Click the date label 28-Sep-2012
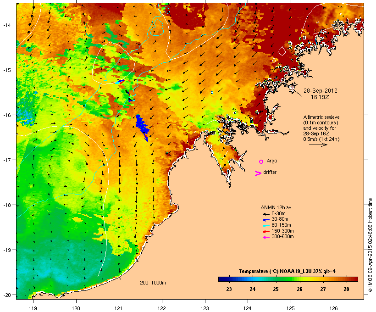Image resolution: width=376 pixels, height=312 pixels. [x=321, y=91]
